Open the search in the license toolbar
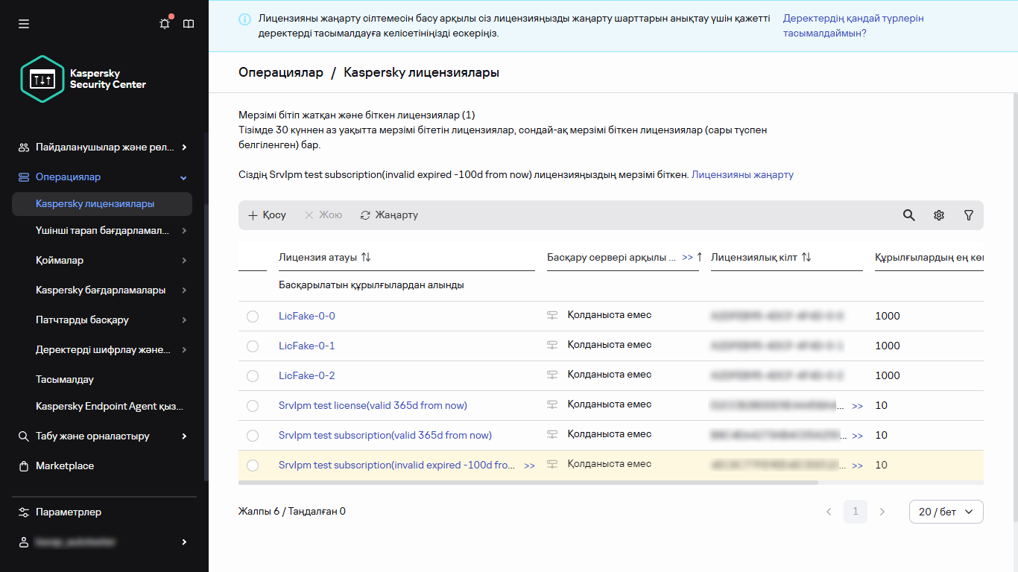The image size is (1018, 572). 908,214
